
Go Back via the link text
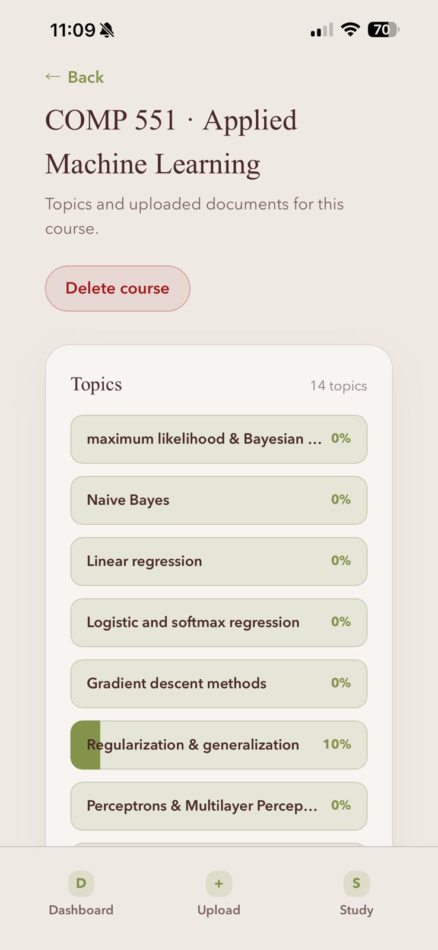[86, 77]
